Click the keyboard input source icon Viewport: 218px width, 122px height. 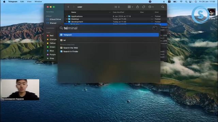tap(169, 1)
